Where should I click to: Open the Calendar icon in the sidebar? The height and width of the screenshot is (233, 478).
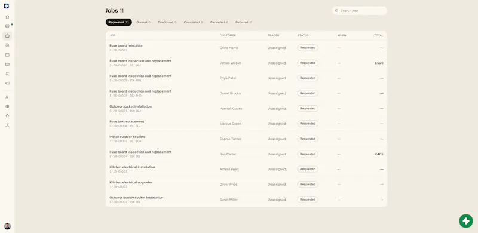[x=7, y=55]
